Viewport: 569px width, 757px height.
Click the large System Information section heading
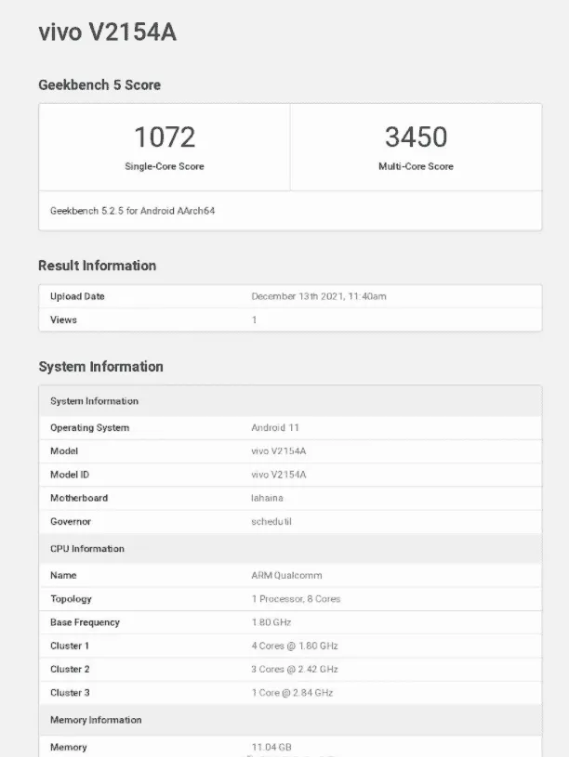(x=101, y=367)
